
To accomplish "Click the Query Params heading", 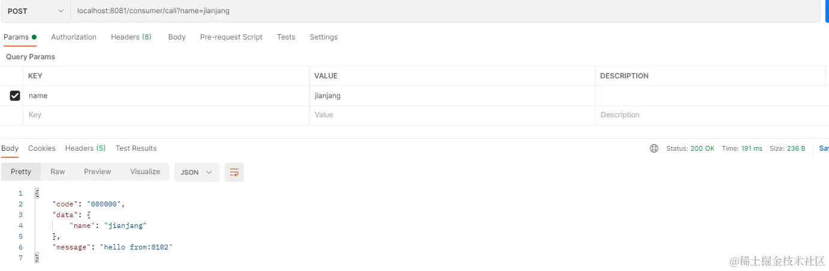I will tap(31, 57).
